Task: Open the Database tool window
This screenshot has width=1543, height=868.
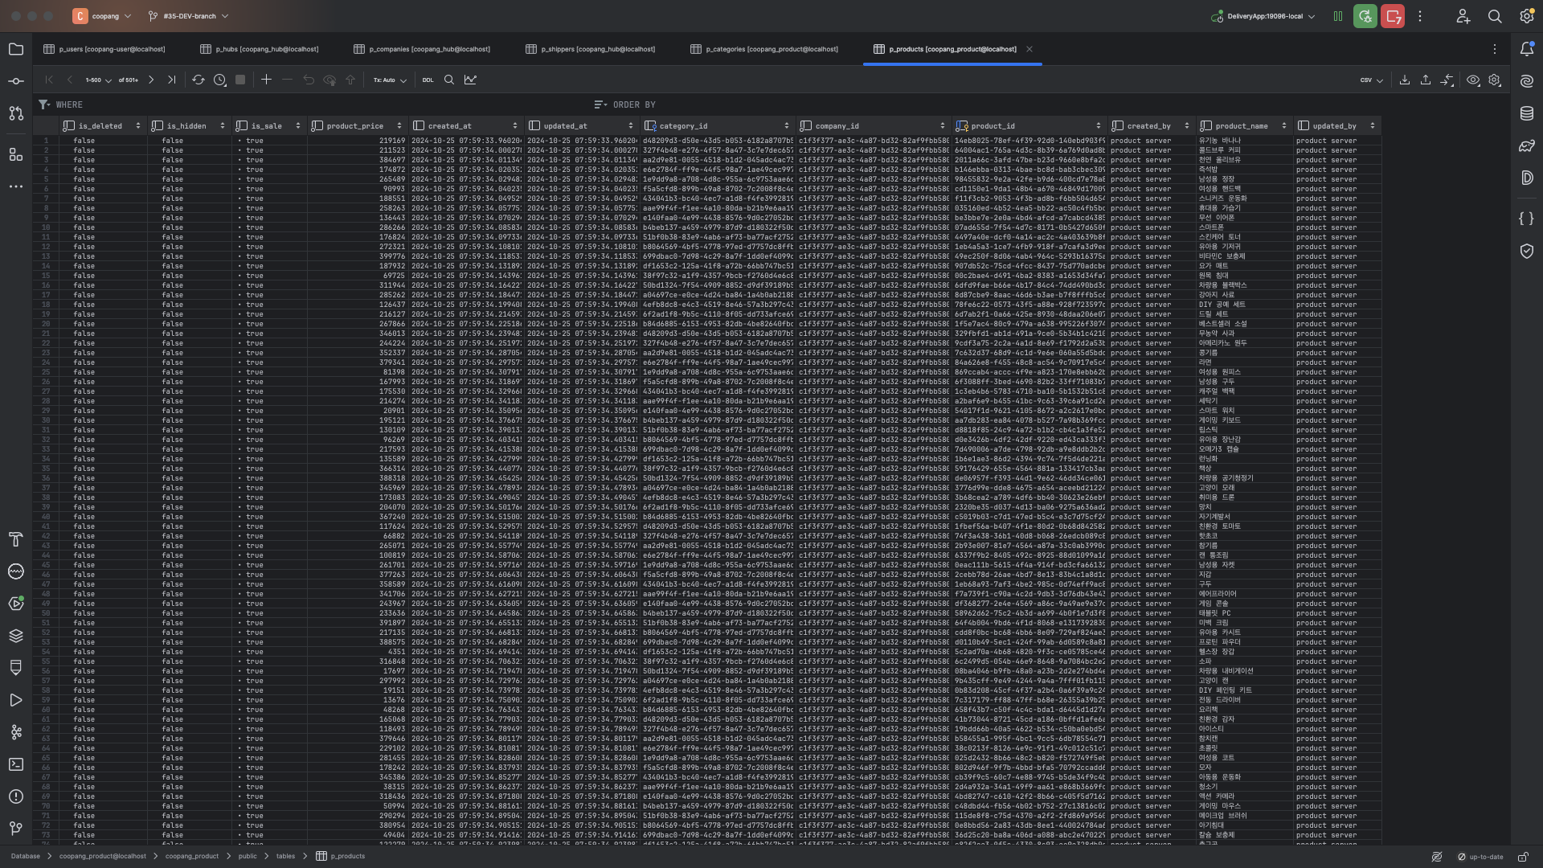Action: click(1527, 113)
